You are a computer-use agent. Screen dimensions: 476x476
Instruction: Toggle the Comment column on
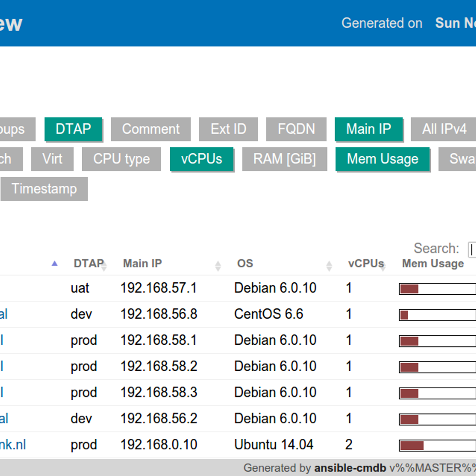pyautogui.click(x=151, y=129)
